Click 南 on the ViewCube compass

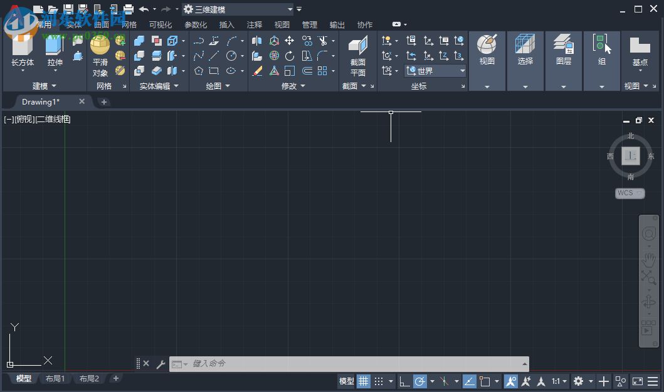point(631,177)
